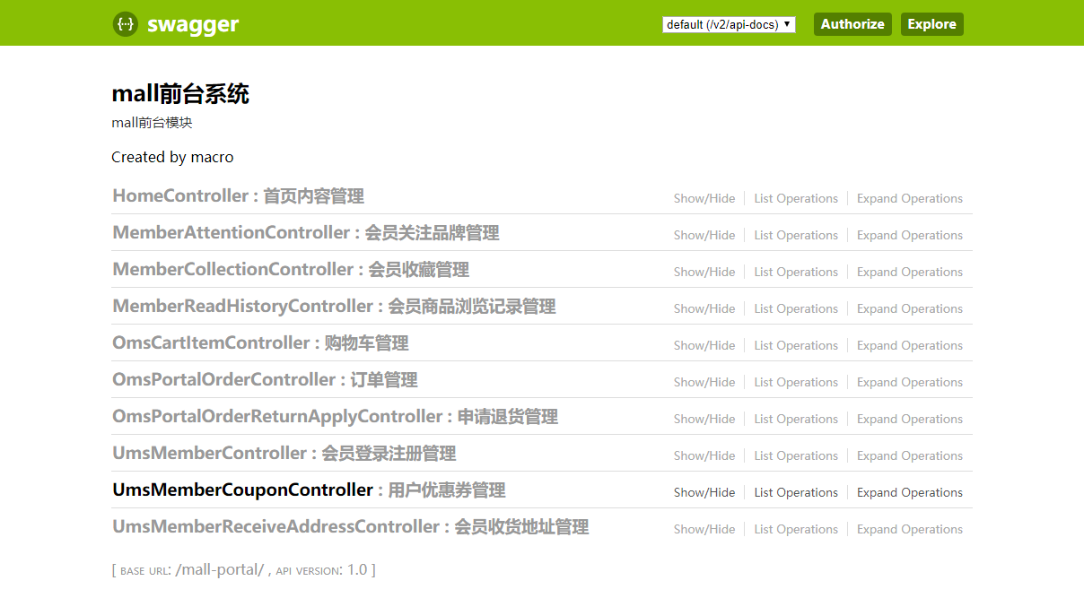Image resolution: width=1084 pixels, height=598 pixels.
Task: Toggle Show/Hide for UmsMemberCouponController
Action: [x=704, y=493]
